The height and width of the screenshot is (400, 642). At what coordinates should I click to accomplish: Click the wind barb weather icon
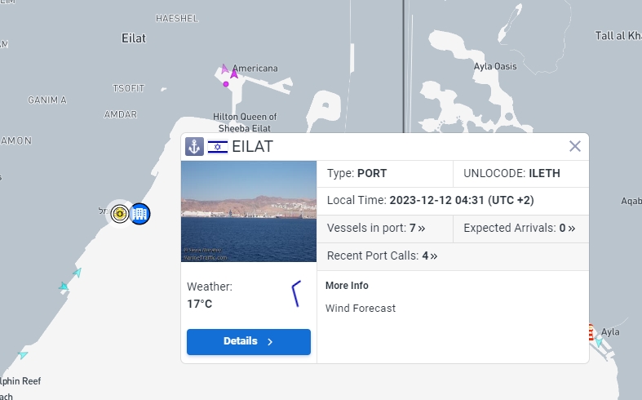point(297,293)
